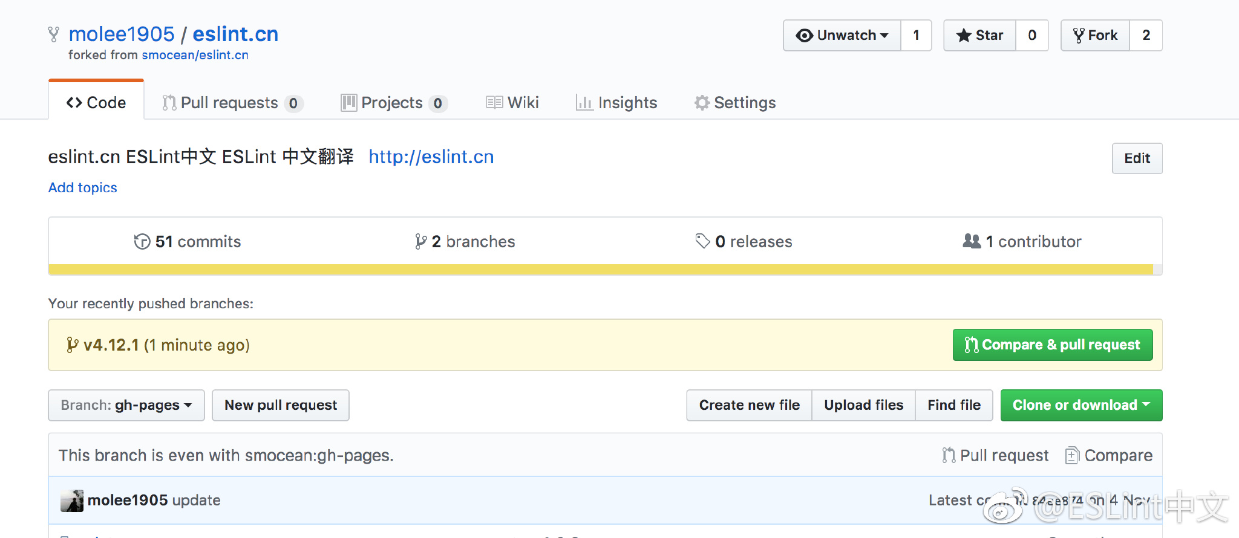
Task: Click the Code brackets icon
Action: 74,103
